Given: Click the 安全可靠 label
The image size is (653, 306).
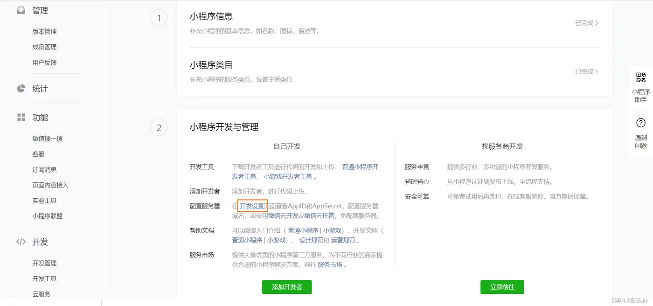Looking at the screenshot, I should click(x=417, y=196).
